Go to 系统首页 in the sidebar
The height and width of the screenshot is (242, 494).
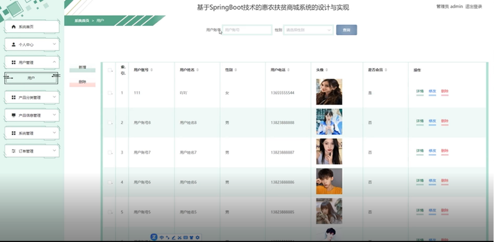[32, 27]
